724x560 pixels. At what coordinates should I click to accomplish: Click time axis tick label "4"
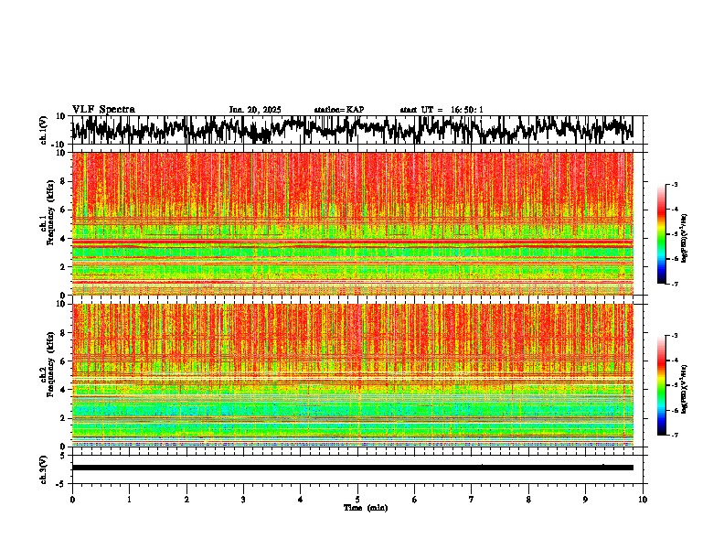coord(301,500)
